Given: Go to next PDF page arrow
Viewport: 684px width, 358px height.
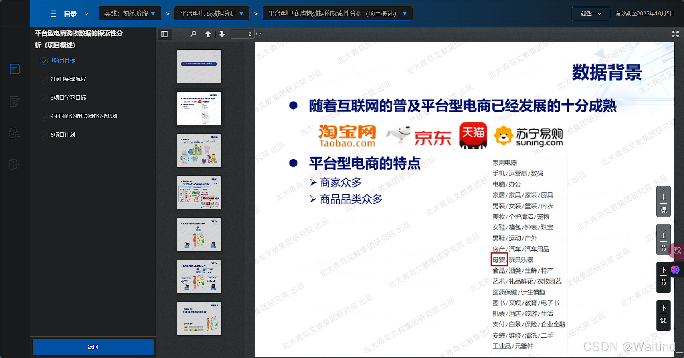Looking at the screenshot, I should point(222,34).
